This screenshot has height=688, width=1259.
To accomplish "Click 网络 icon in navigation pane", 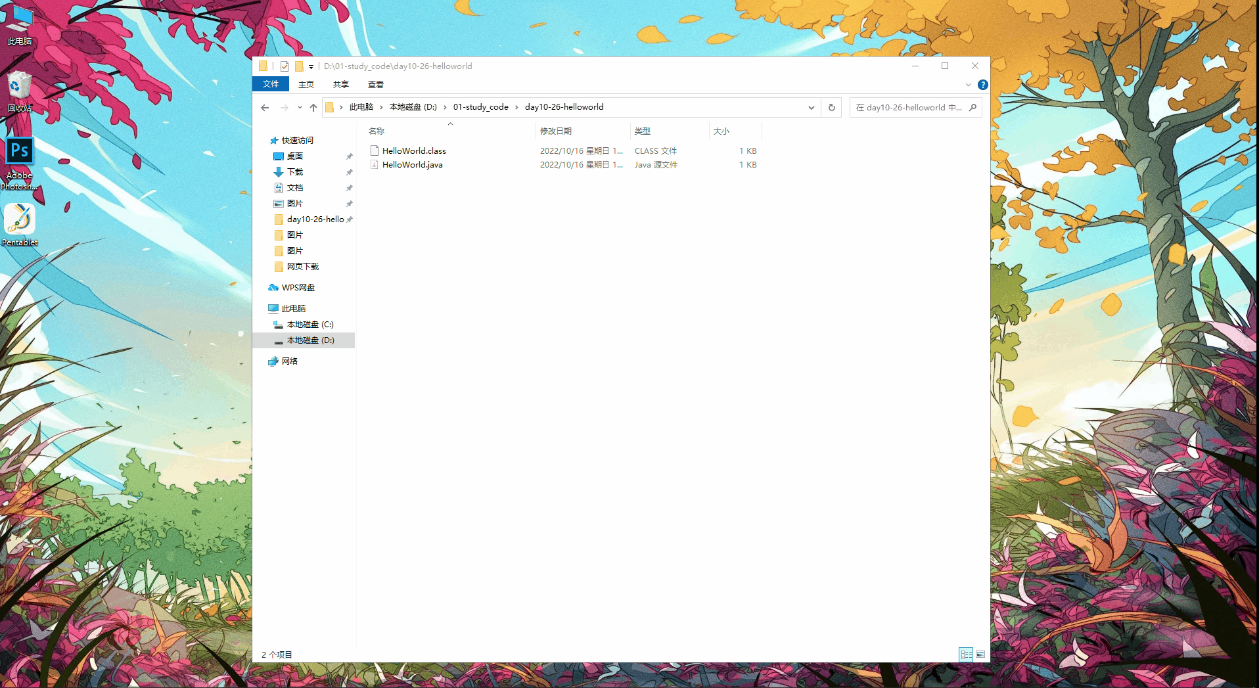I will tap(273, 361).
